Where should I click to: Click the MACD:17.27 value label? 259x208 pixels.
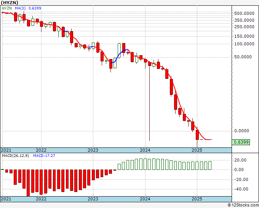44,156
